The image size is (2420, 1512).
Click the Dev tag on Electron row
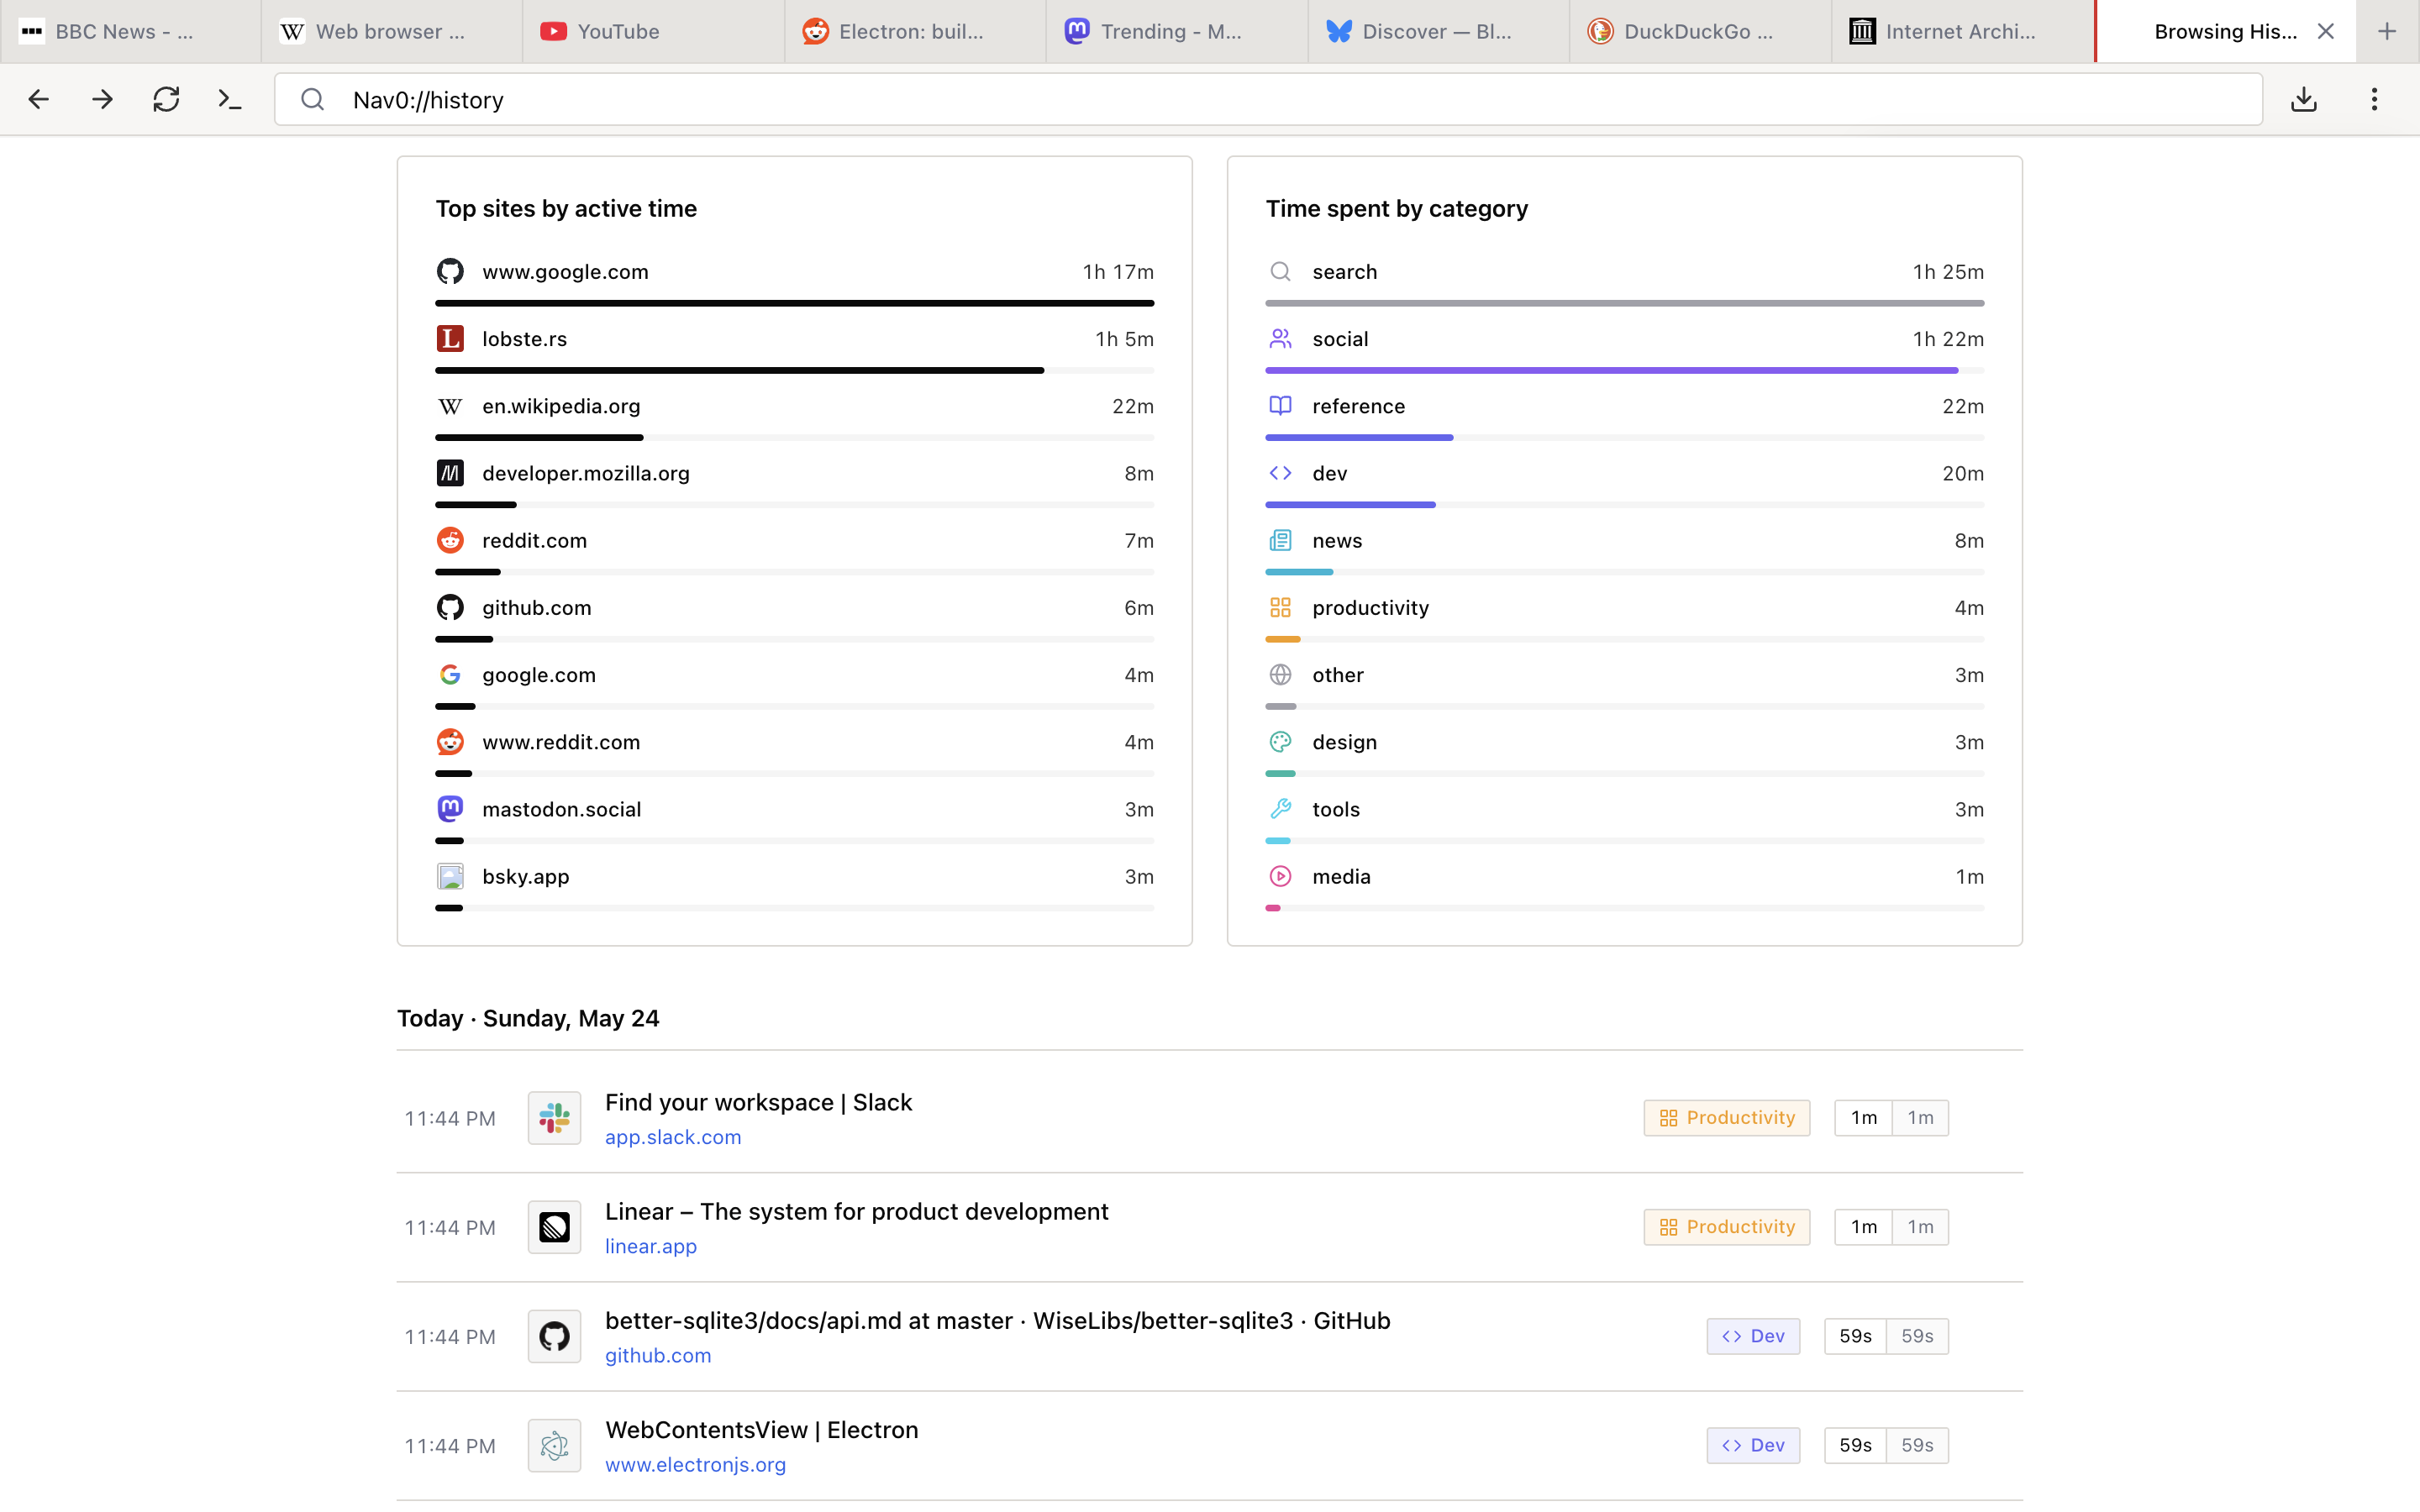pos(1753,1445)
